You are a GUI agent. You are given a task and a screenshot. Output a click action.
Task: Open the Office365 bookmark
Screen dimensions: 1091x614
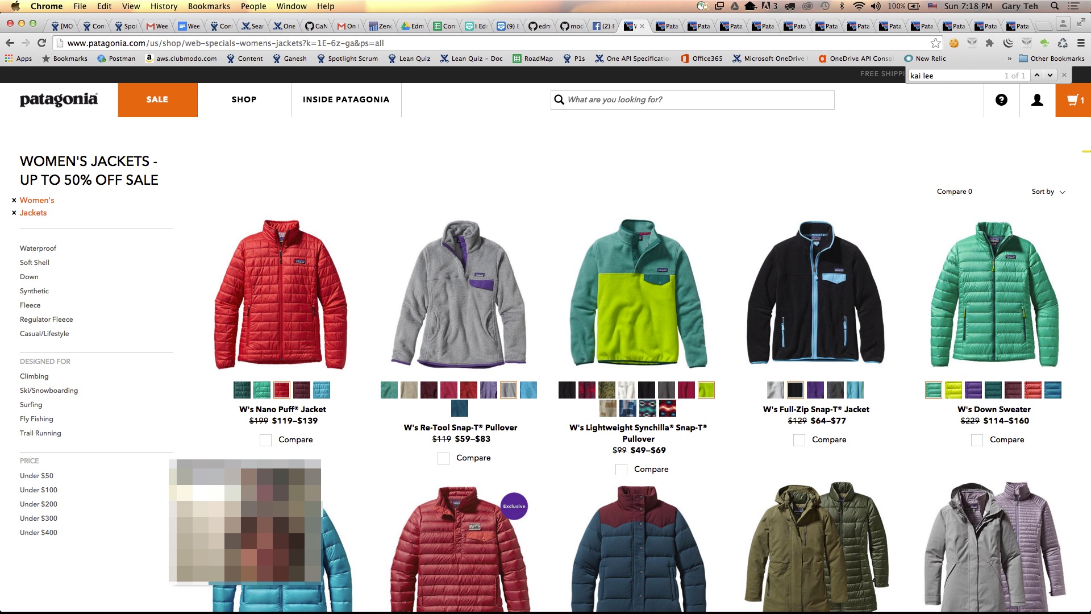tap(702, 59)
